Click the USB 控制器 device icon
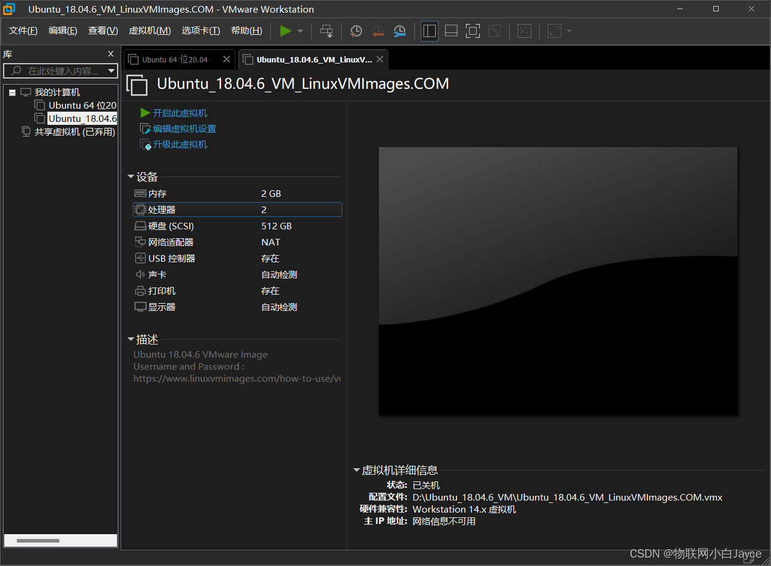Image resolution: width=771 pixels, height=566 pixels. pyautogui.click(x=140, y=258)
